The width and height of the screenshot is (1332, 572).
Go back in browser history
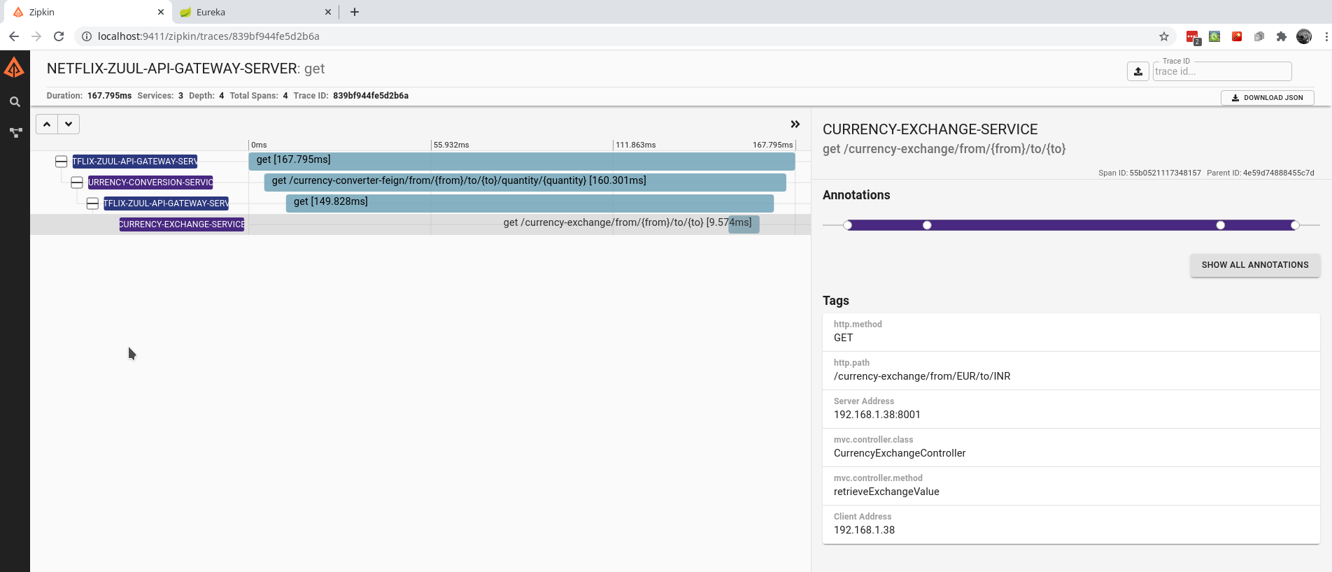click(x=14, y=36)
